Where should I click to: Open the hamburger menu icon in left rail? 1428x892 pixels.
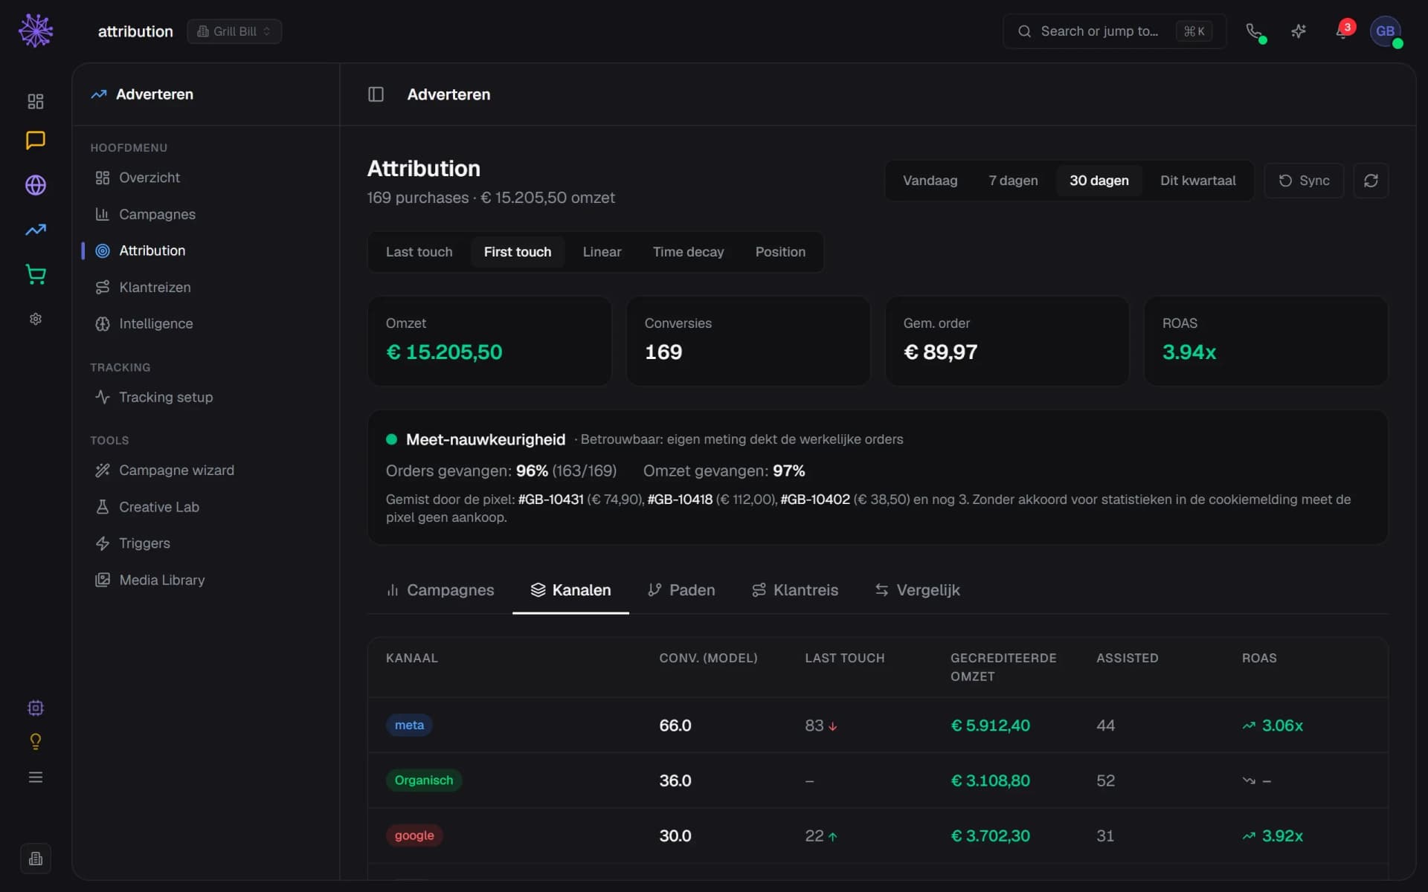click(x=36, y=778)
